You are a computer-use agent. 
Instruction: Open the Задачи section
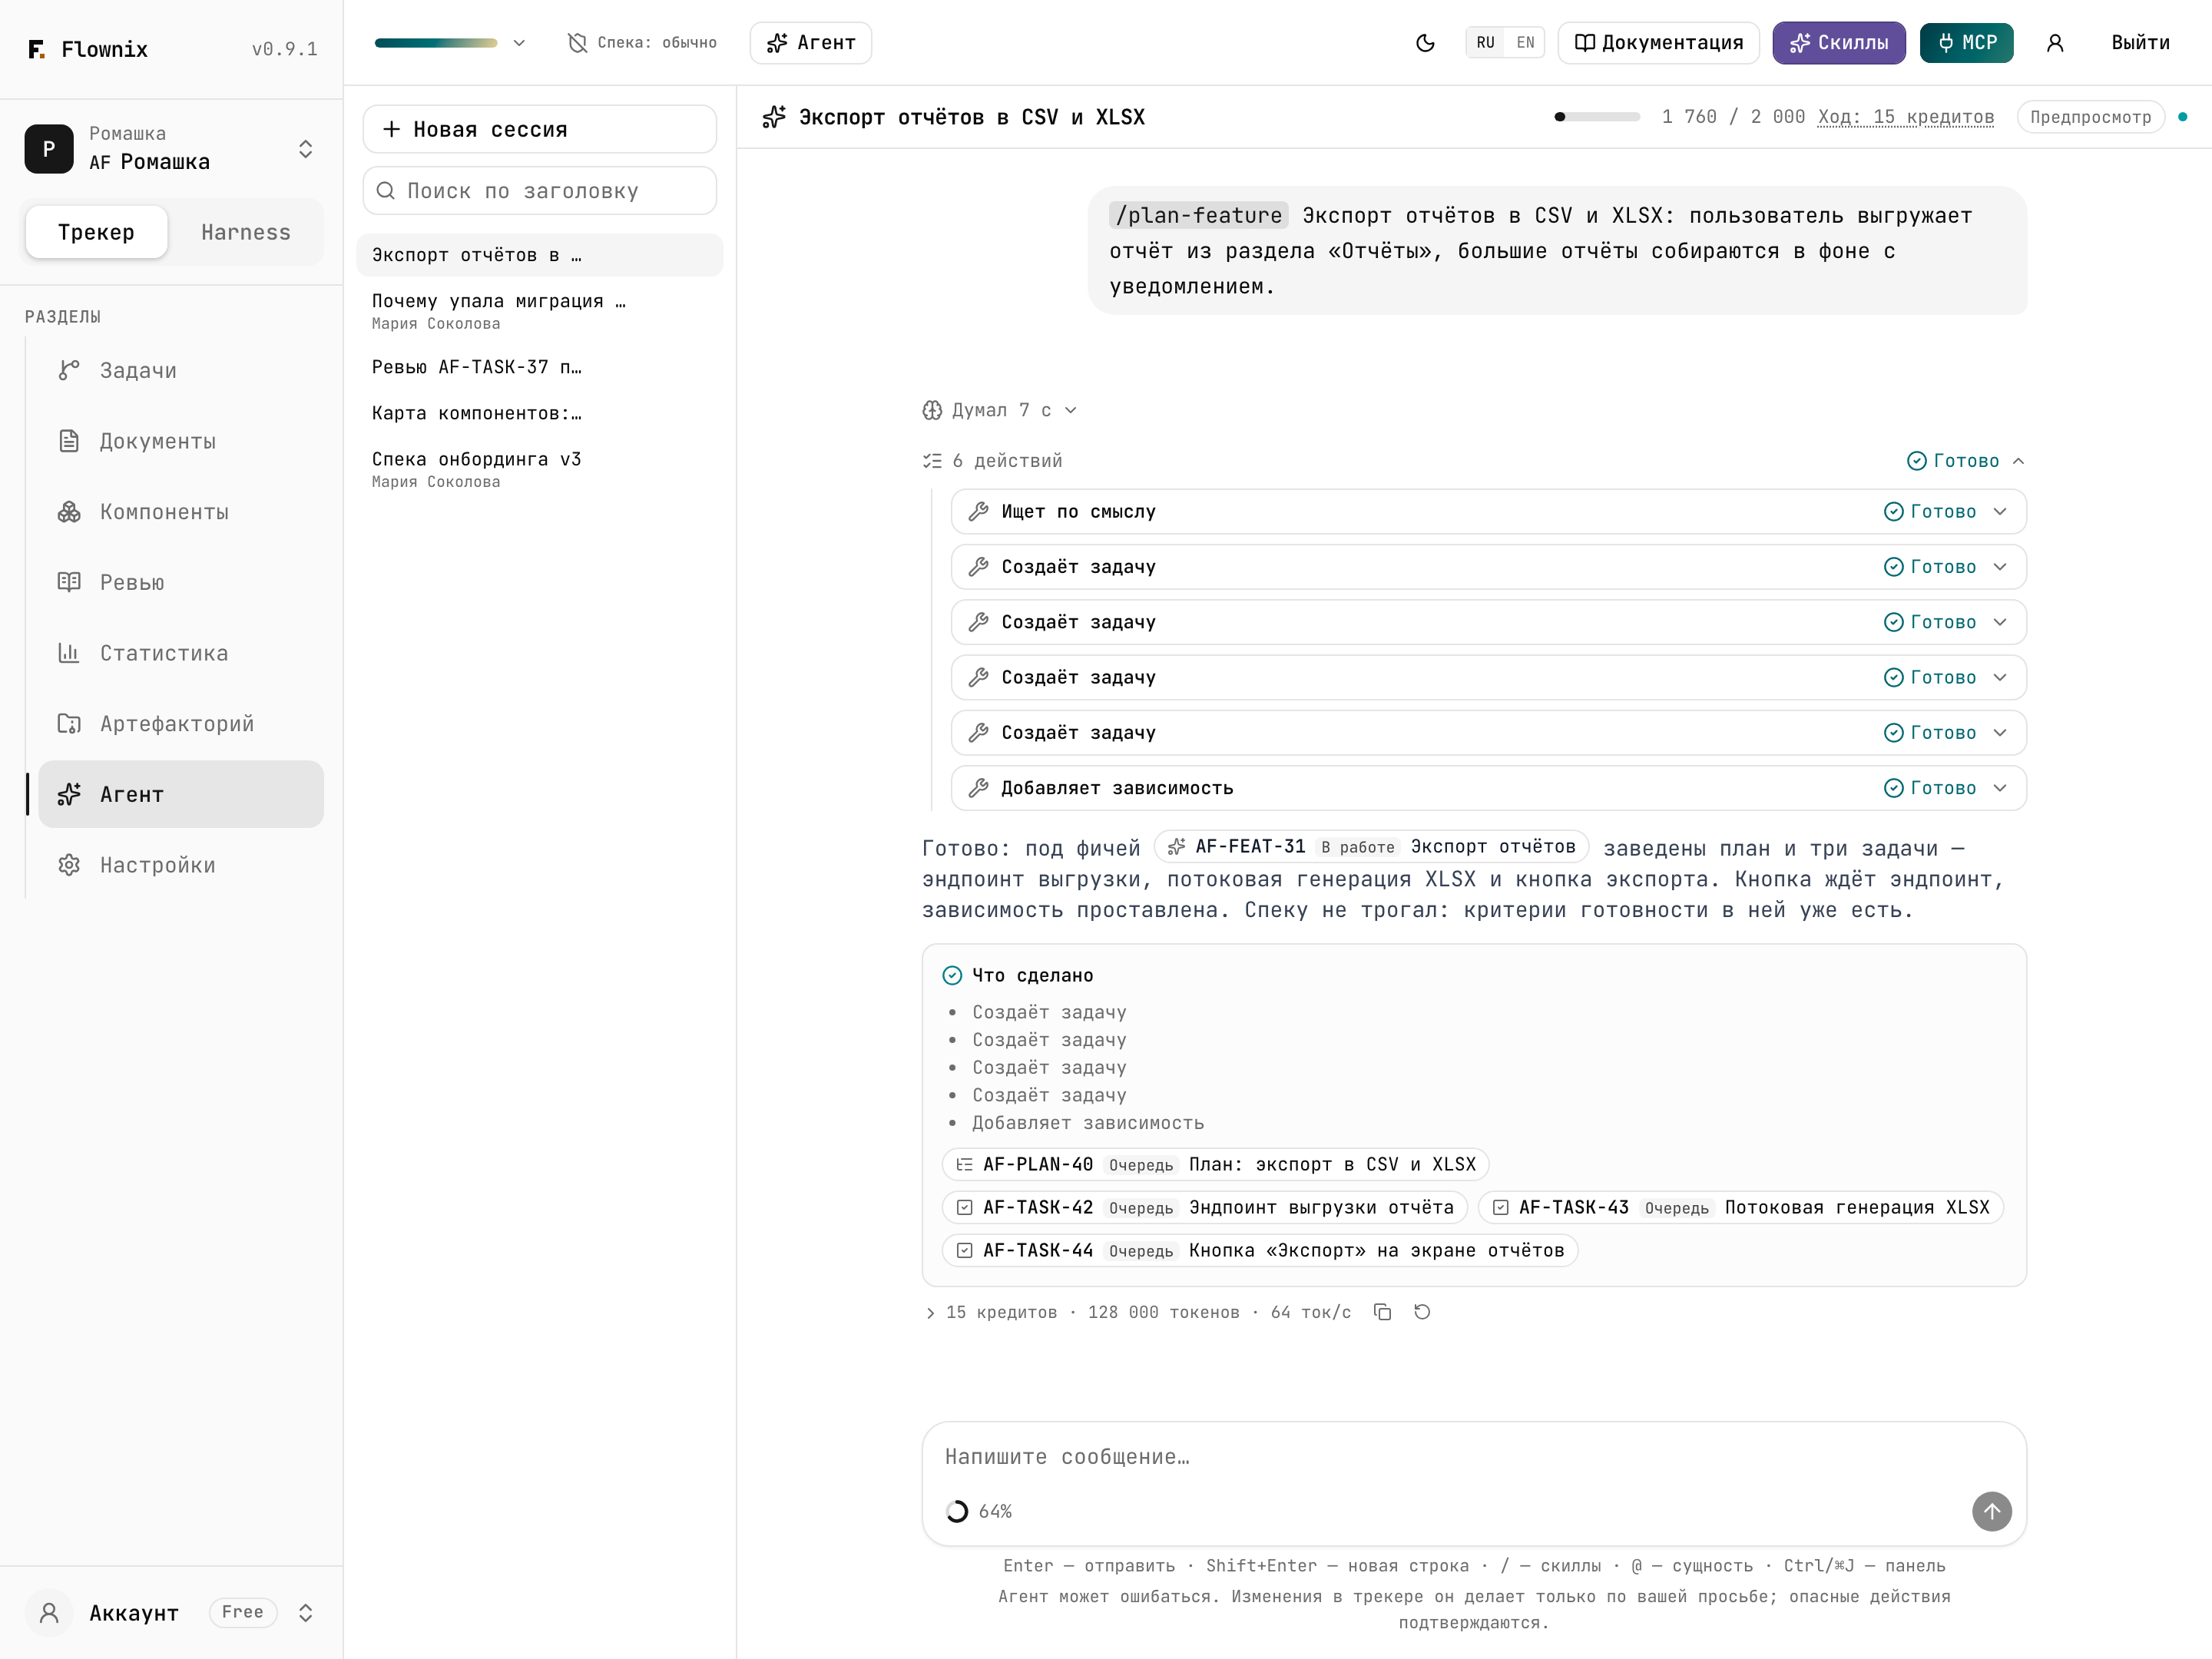point(181,370)
